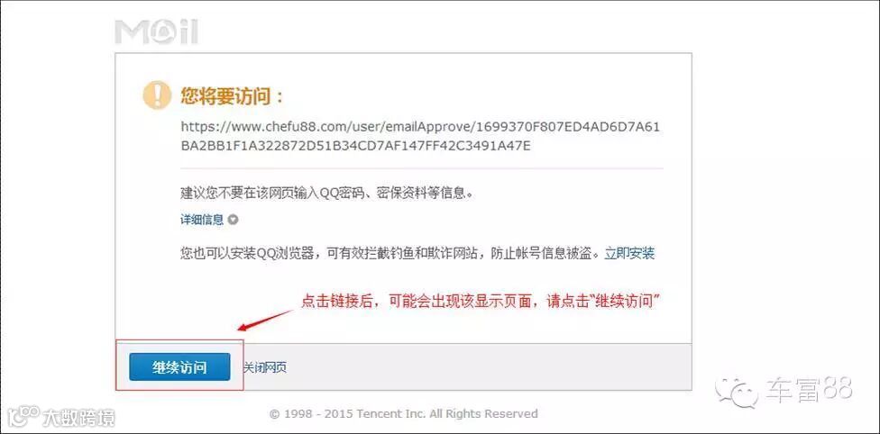Click the 大数跨境 logo icon at bottom-left
The height and width of the screenshot is (434, 880).
coord(20,416)
